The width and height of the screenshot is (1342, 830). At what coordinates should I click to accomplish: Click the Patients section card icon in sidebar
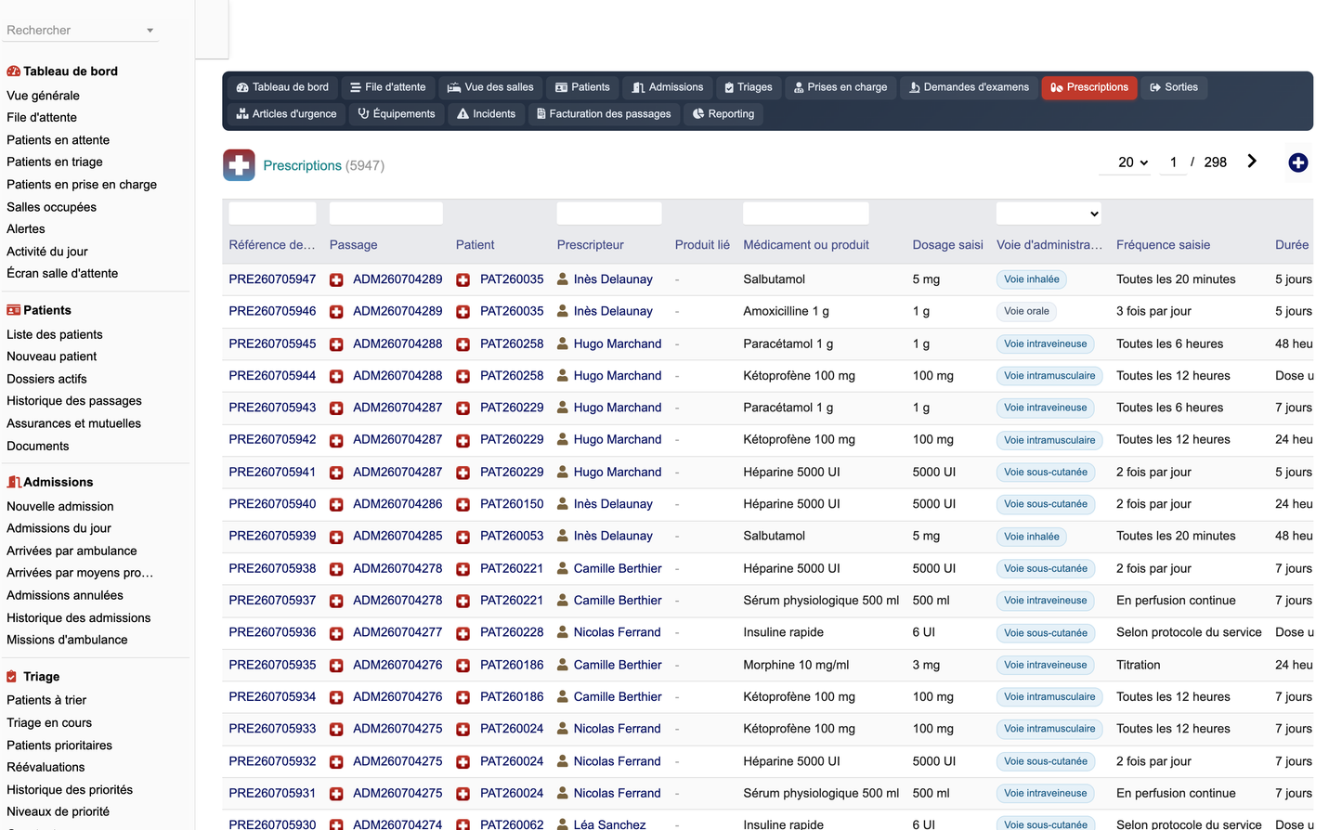click(x=13, y=310)
